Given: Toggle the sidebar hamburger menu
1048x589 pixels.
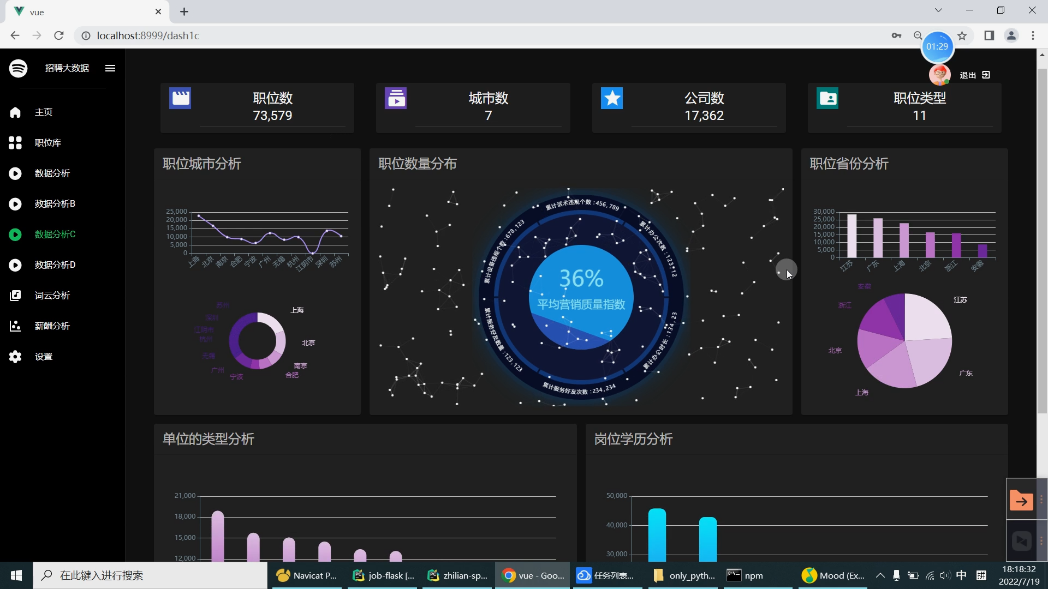Looking at the screenshot, I should pos(110,68).
